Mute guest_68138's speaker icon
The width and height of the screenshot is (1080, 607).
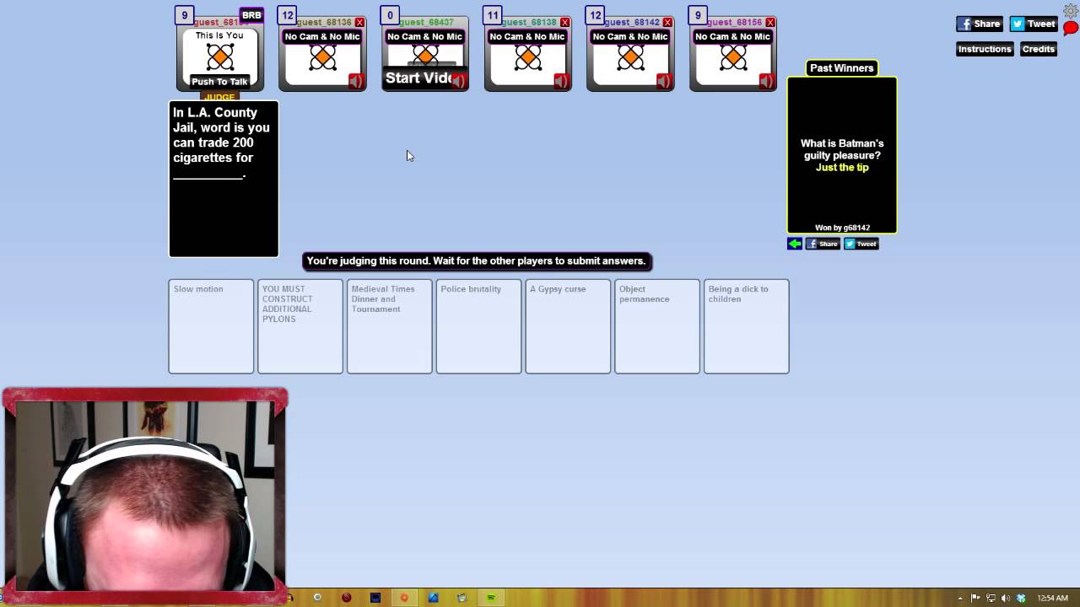pyautogui.click(x=561, y=82)
